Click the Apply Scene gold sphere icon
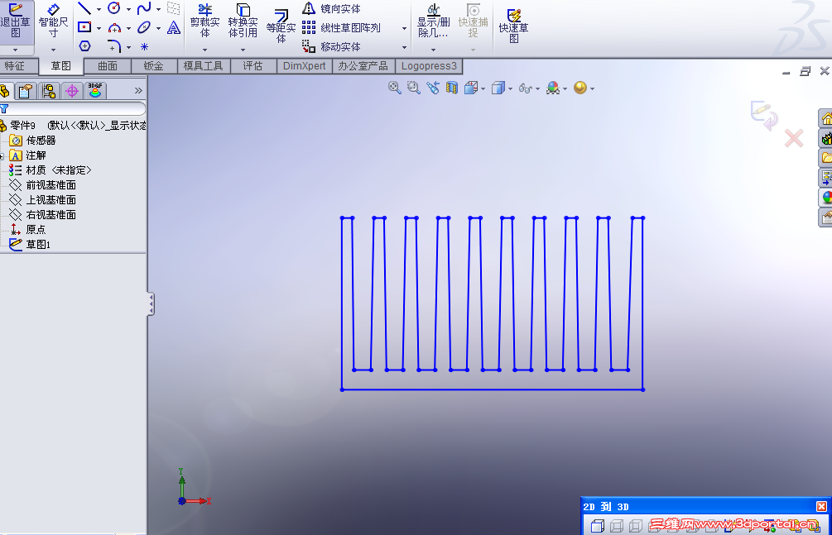The height and width of the screenshot is (535, 832). [580, 88]
